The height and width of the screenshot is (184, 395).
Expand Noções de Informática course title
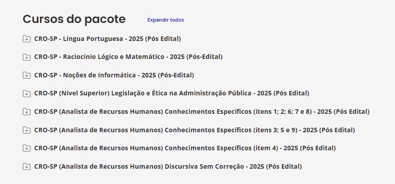point(114,75)
